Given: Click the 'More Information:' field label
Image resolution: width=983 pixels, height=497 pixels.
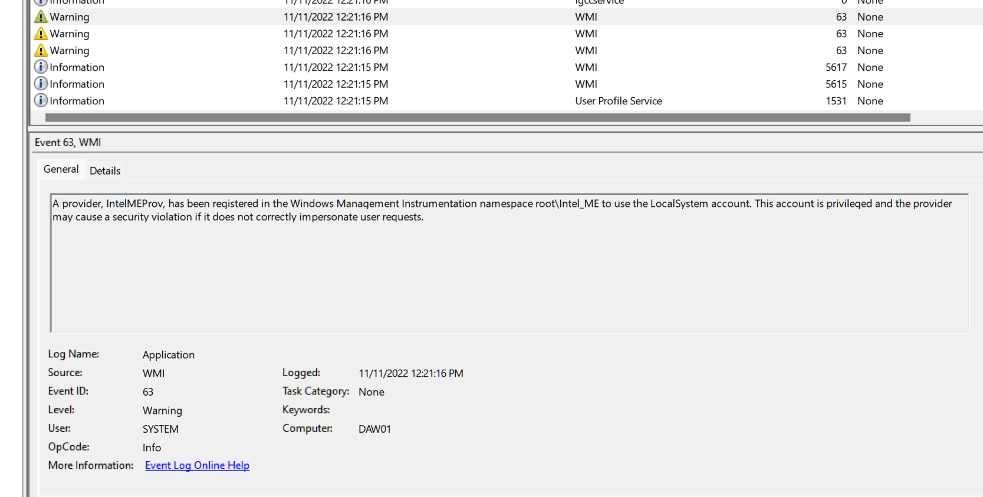Looking at the screenshot, I should click(x=91, y=465).
